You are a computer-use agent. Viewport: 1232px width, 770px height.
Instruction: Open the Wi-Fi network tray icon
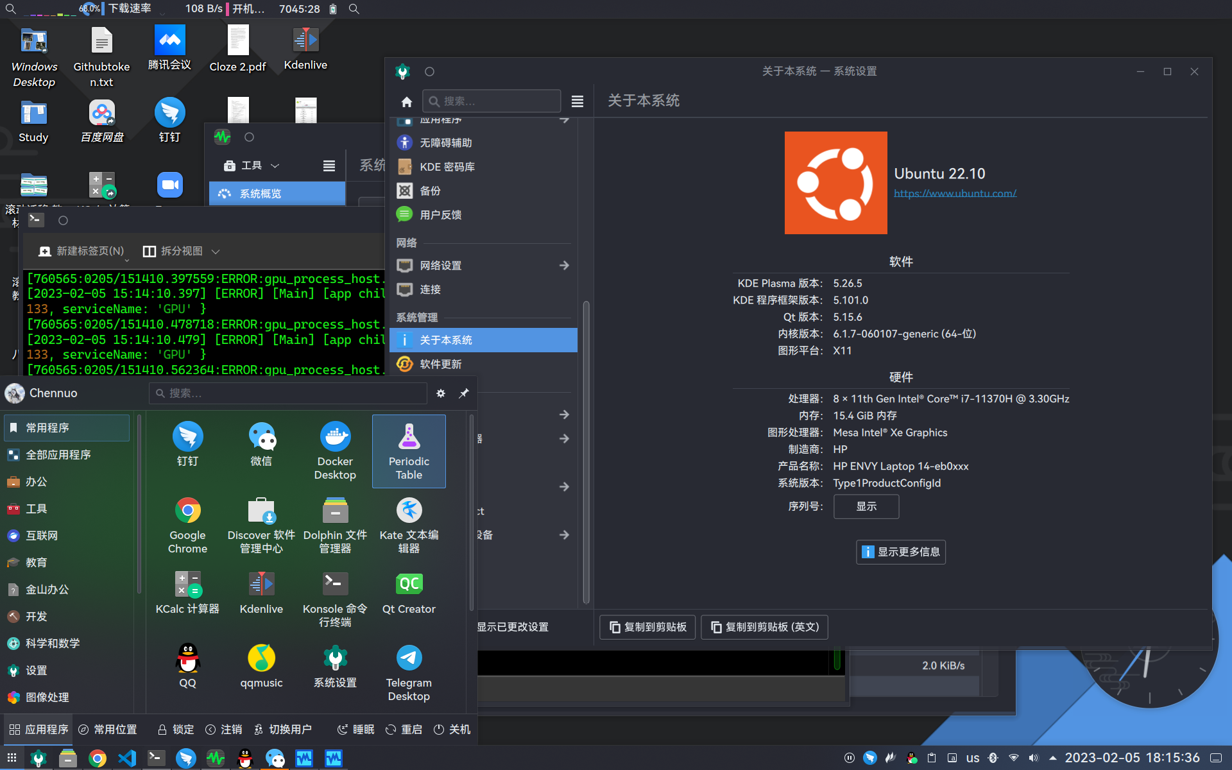(1014, 758)
